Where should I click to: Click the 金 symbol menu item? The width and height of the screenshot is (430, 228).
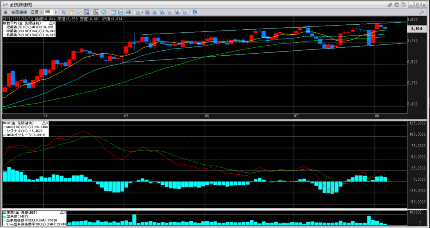[x=5, y=12]
